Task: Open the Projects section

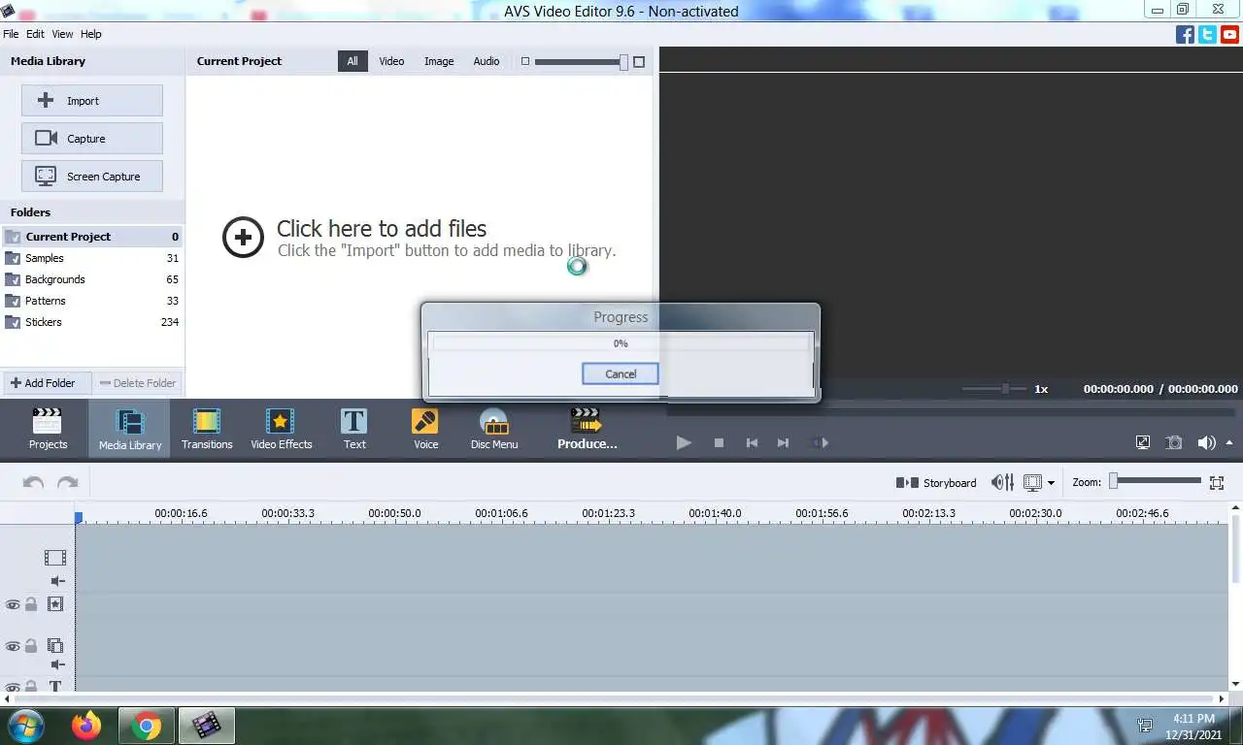Action: coord(48,429)
